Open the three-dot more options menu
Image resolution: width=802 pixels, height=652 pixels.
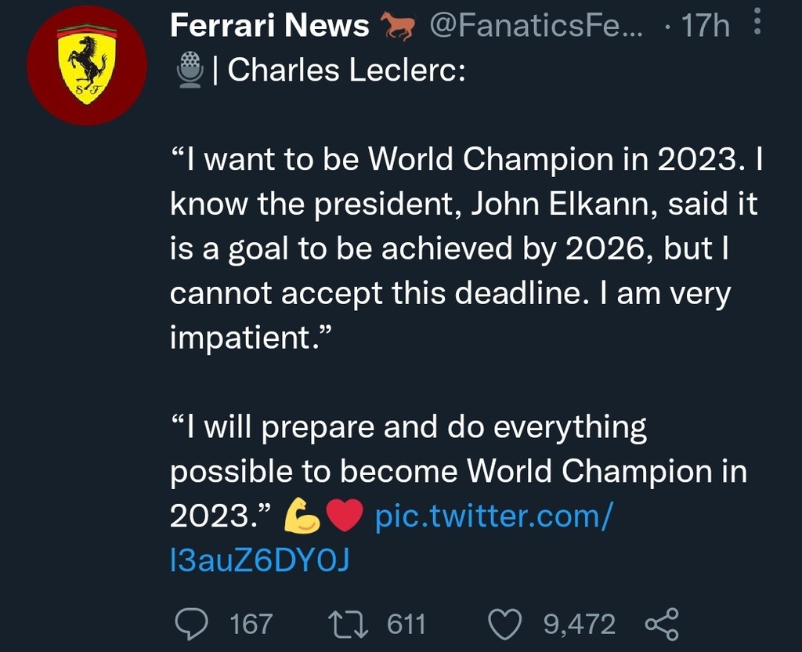[x=757, y=24]
